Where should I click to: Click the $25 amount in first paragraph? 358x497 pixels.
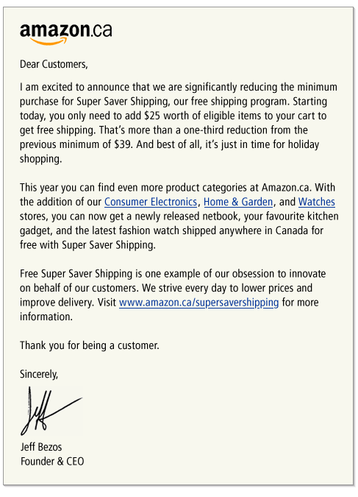pos(152,116)
